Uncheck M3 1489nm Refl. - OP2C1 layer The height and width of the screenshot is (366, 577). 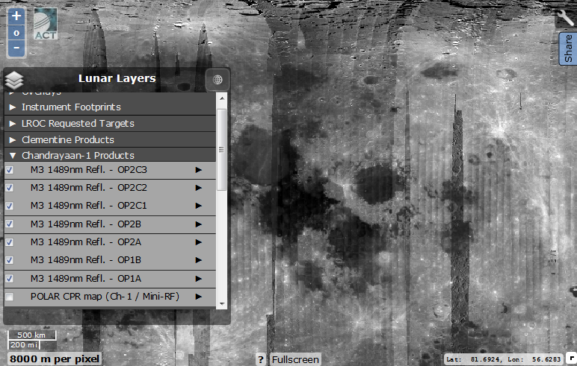pyautogui.click(x=10, y=206)
